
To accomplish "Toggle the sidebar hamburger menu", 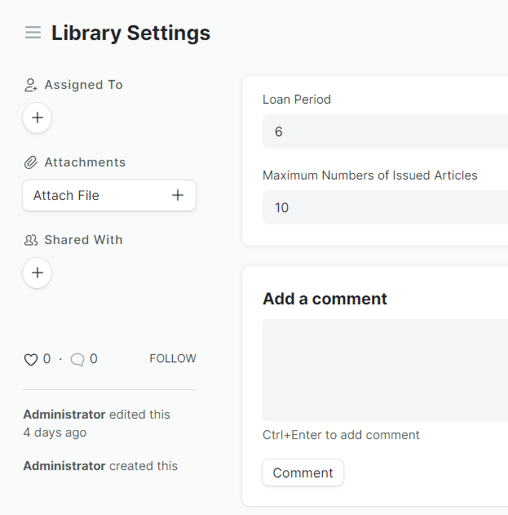I will [33, 33].
